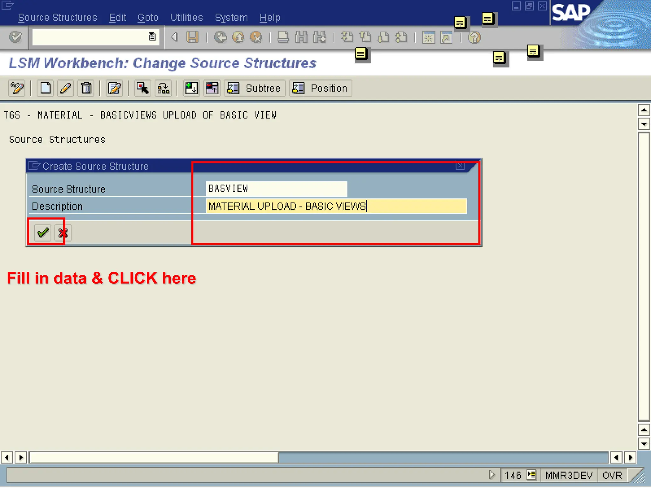
Task: Click the Enter checkmark in the command bar
Action: (15, 37)
